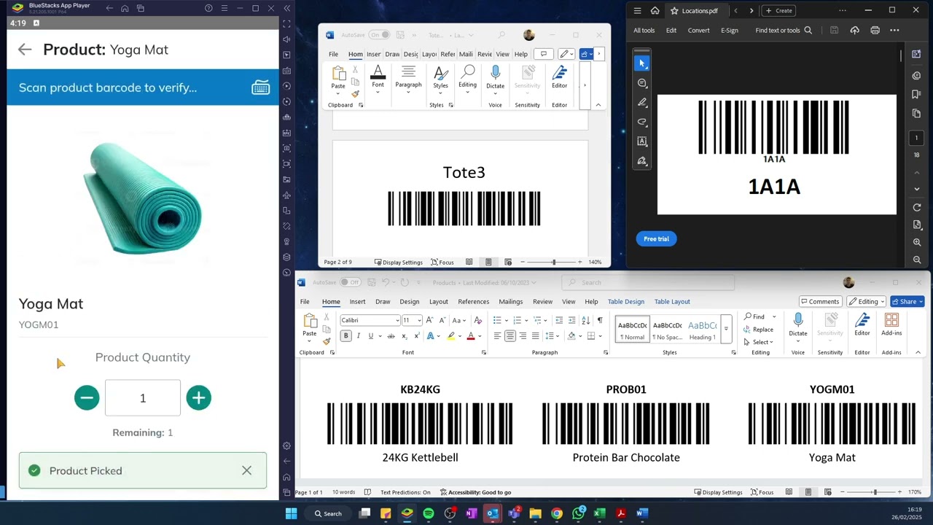Click Dictate in the Tote Word ribbon
Image resolution: width=933 pixels, height=525 pixels.
point(496,77)
